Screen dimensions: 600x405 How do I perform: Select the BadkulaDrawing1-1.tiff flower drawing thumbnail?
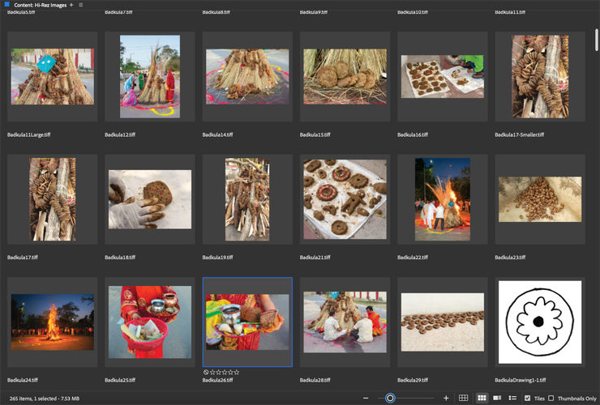click(540, 322)
